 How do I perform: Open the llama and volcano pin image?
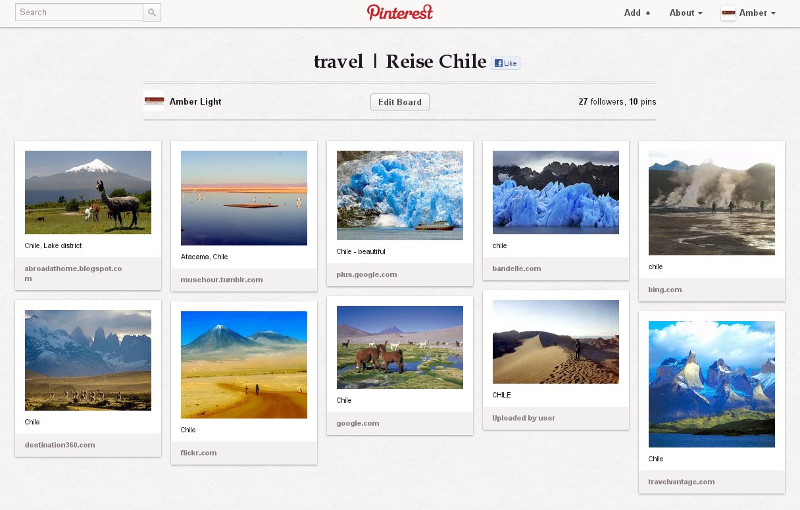pos(88,192)
